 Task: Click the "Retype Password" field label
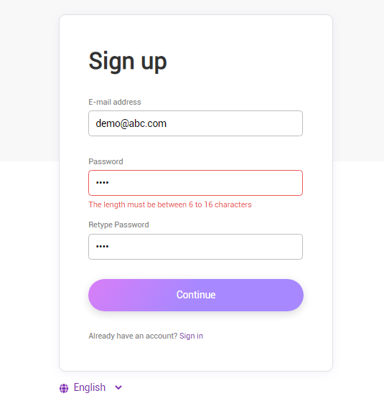(118, 225)
